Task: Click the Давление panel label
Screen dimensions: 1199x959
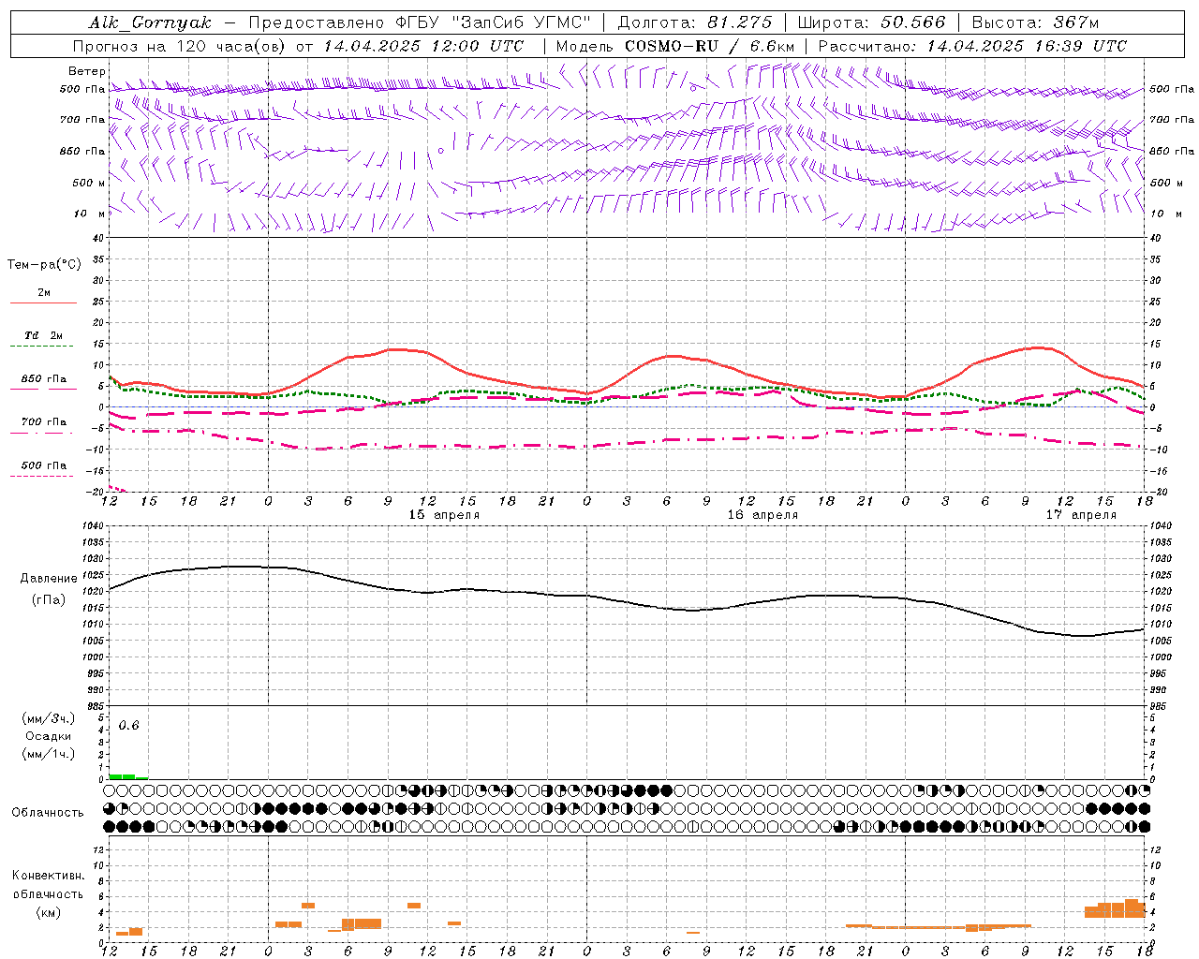Action: click(x=49, y=579)
